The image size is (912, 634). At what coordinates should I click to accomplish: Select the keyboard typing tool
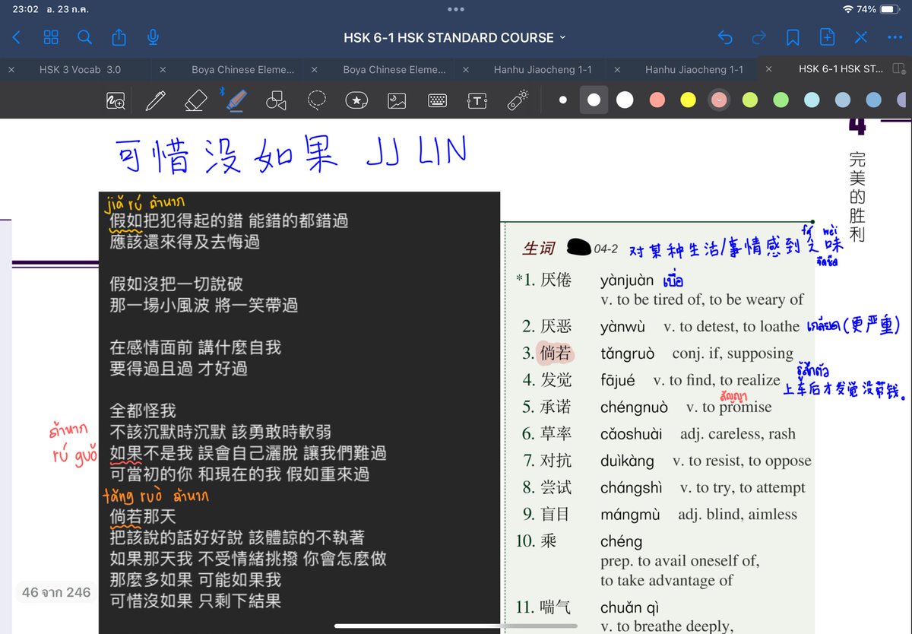tap(437, 100)
